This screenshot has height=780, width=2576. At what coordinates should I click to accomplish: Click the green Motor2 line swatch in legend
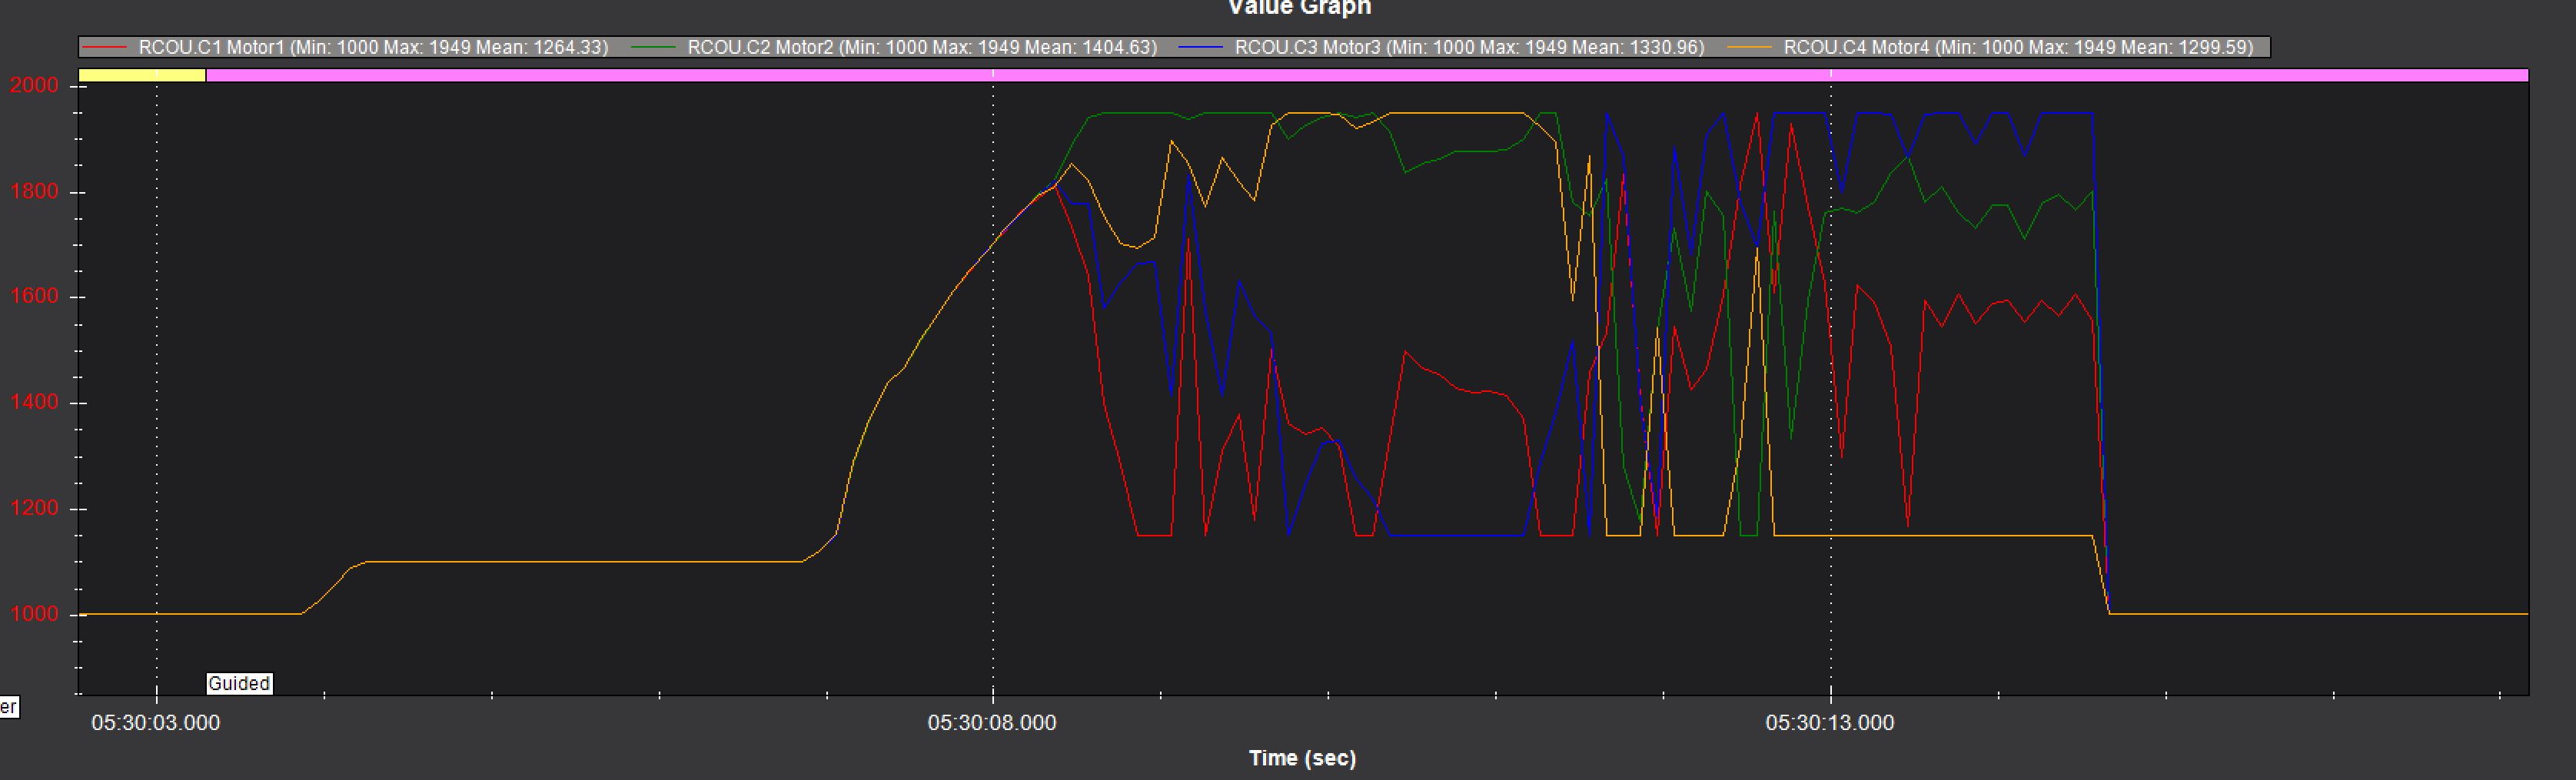[654, 47]
